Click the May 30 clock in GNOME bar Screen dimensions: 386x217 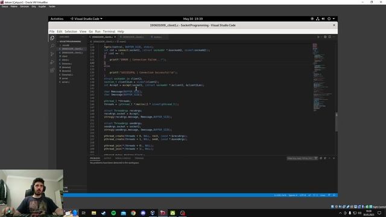tap(193, 19)
